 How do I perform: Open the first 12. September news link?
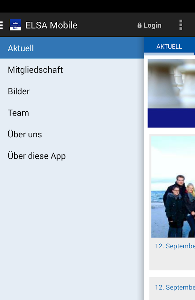tap(175, 246)
